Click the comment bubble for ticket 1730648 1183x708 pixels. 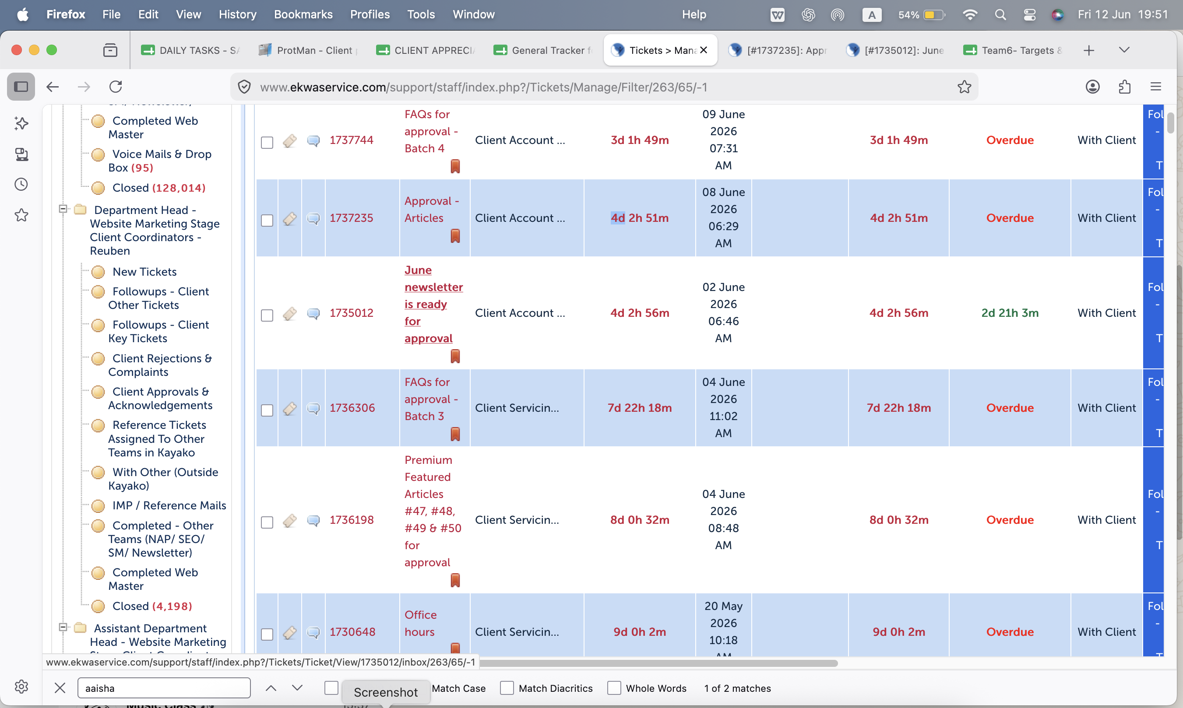coord(313,633)
